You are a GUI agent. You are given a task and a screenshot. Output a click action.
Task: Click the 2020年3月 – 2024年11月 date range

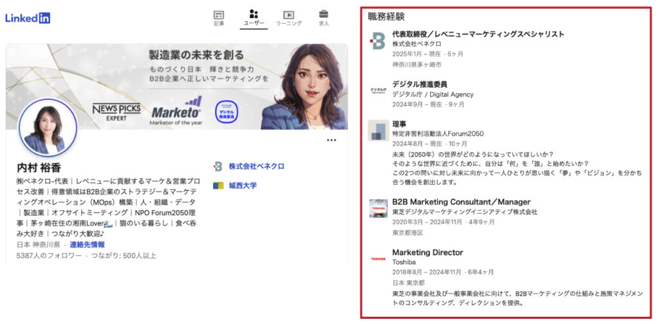pyautogui.click(x=428, y=222)
